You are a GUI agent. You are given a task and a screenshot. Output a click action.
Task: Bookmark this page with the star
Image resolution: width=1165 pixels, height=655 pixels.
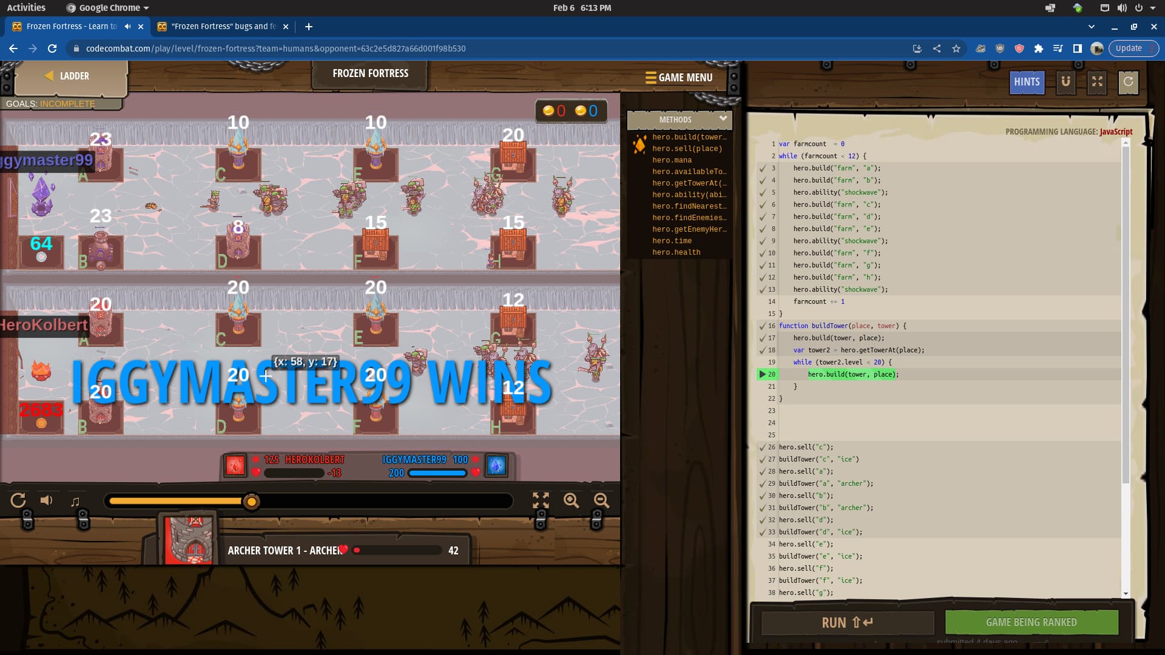[956, 49]
